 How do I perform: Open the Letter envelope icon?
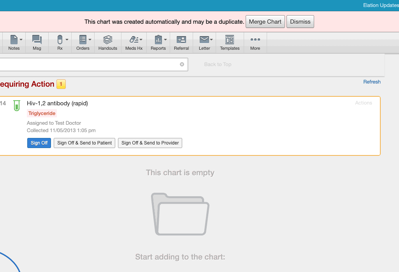click(x=204, y=40)
